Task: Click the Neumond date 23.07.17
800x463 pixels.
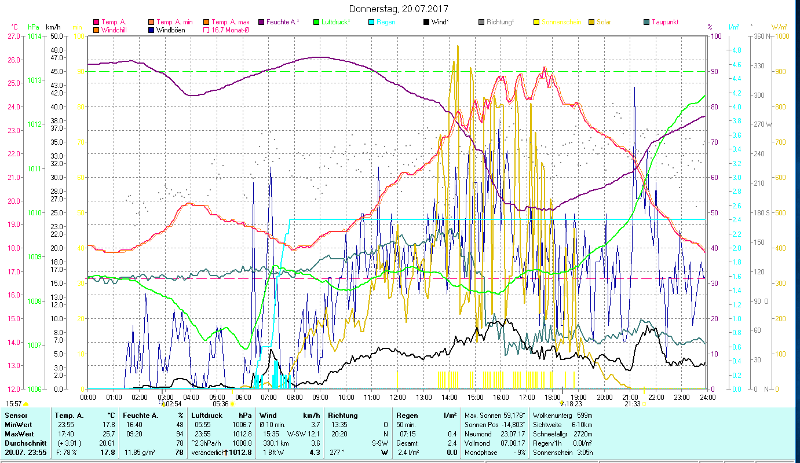Action: (x=513, y=434)
